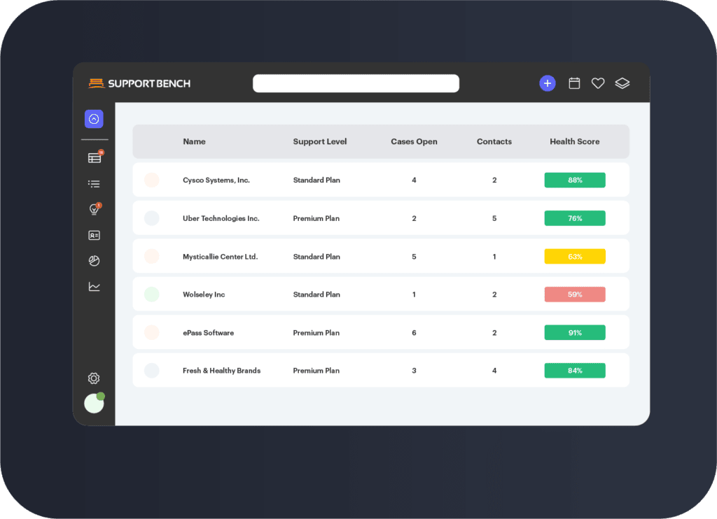Screen dimensions: 717x519
Task: Click the user profile avatar
Action: (94, 404)
